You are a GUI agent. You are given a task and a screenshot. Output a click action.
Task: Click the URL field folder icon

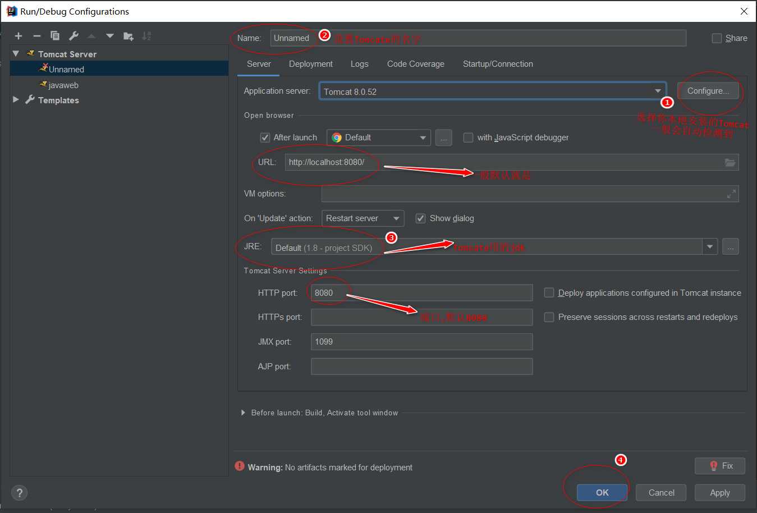(x=730, y=162)
